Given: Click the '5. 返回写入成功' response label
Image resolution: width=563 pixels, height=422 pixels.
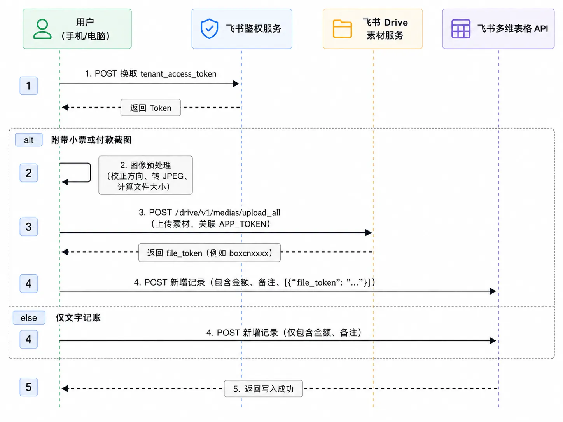Looking at the screenshot, I should (263, 389).
